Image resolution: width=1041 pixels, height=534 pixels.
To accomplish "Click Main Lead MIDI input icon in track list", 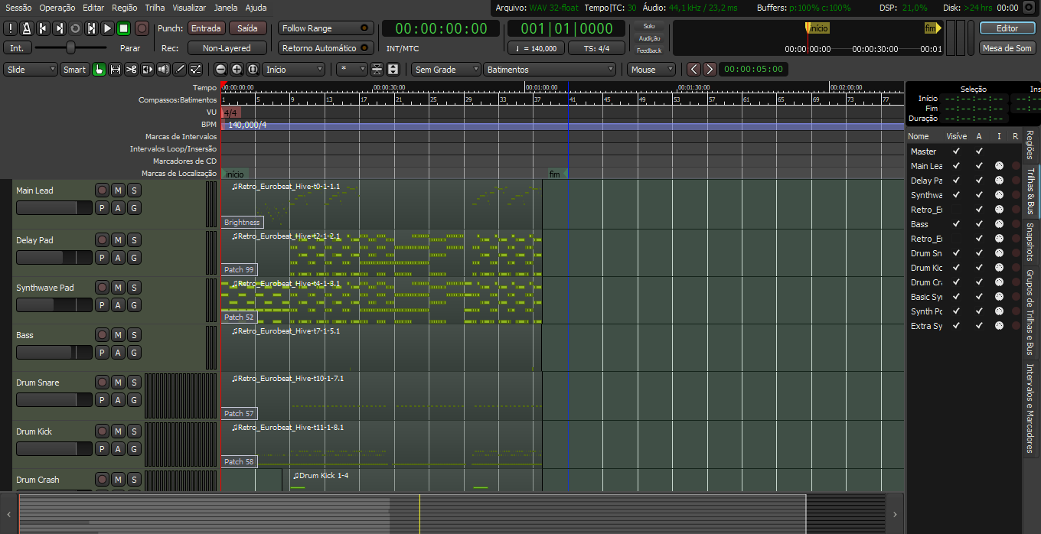I will point(999,166).
